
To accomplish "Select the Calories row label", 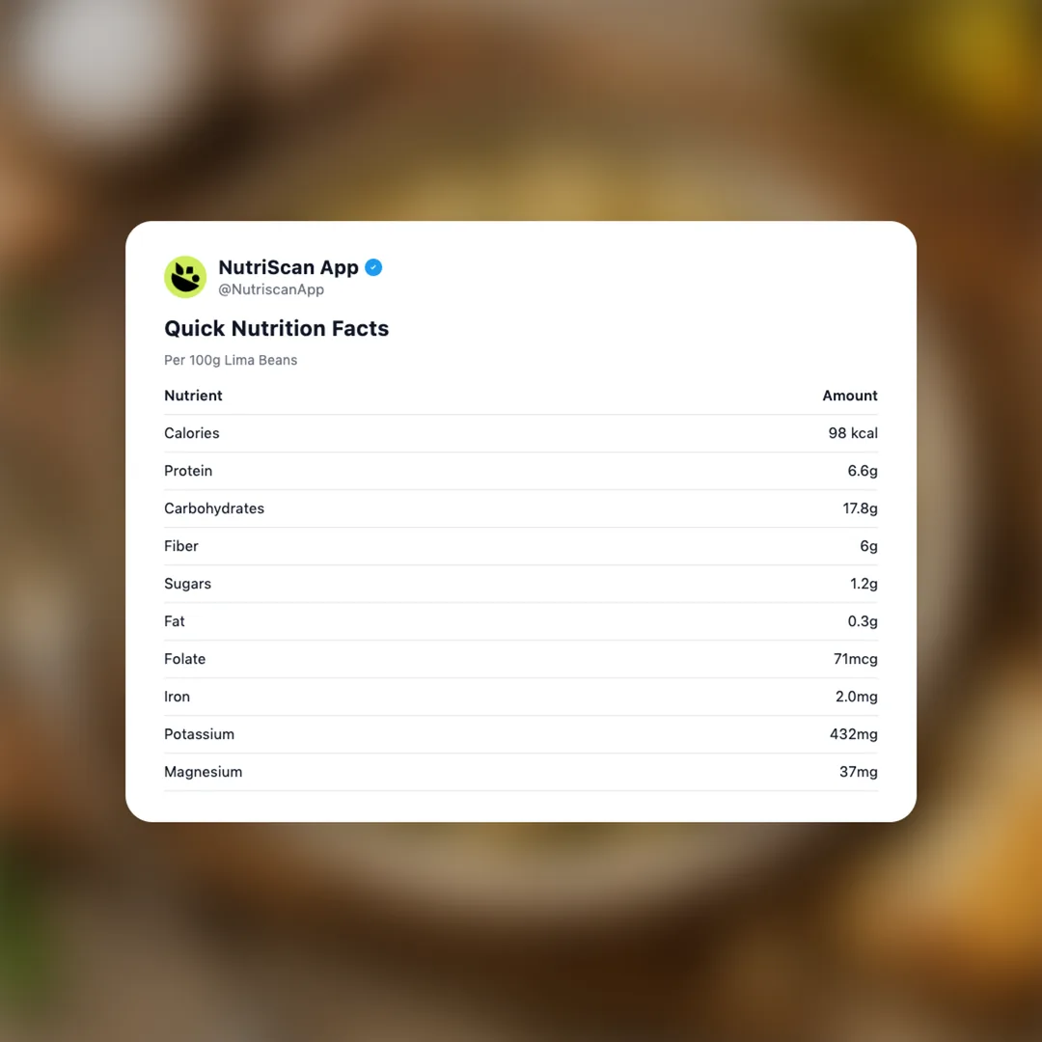I will pyautogui.click(x=191, y=433).
